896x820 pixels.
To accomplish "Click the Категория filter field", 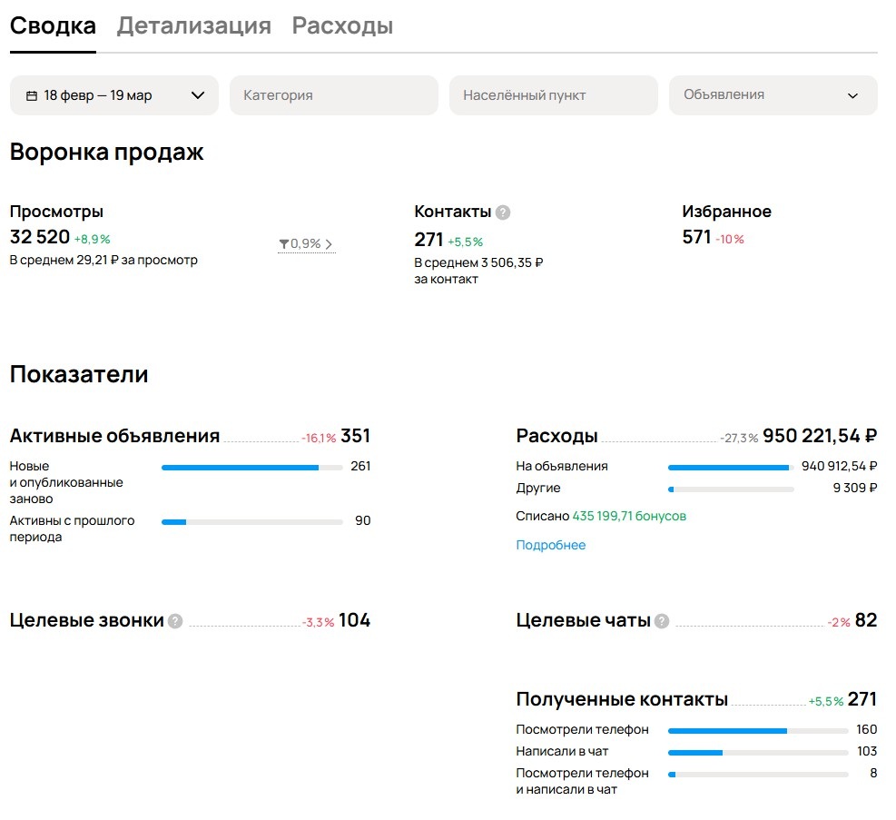I will click(334, 95).
